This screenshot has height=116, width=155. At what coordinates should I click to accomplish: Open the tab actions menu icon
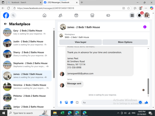(3, 2)
